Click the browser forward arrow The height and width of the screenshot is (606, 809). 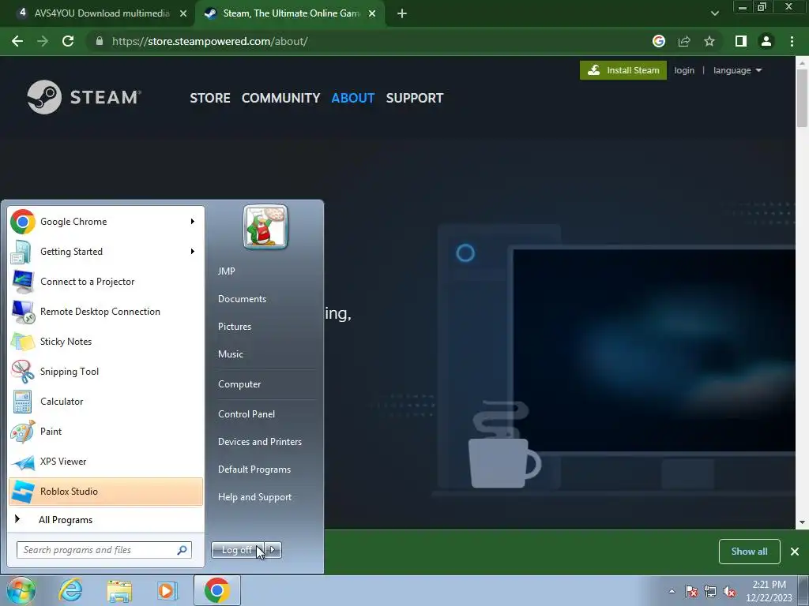click(x=43, y=41)
